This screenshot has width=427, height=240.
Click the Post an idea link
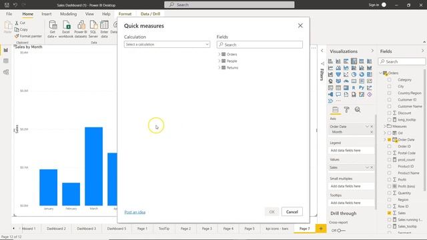pos(135,212)
